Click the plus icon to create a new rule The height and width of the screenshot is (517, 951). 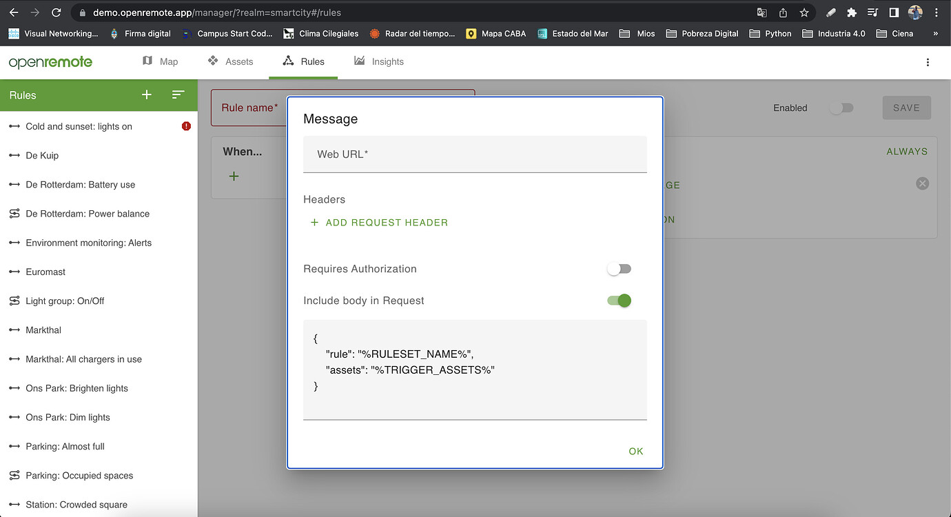tap(146, 95)
